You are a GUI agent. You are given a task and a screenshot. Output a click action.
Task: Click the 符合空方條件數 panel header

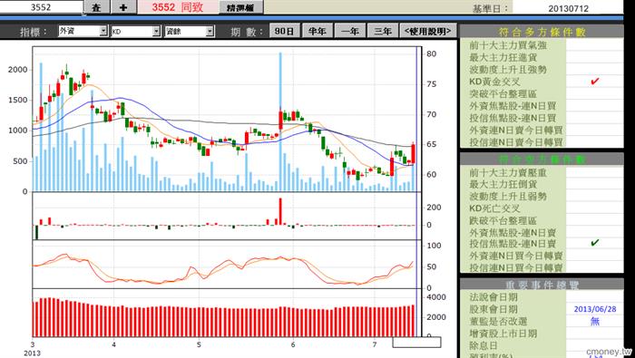tap(542, 160)
